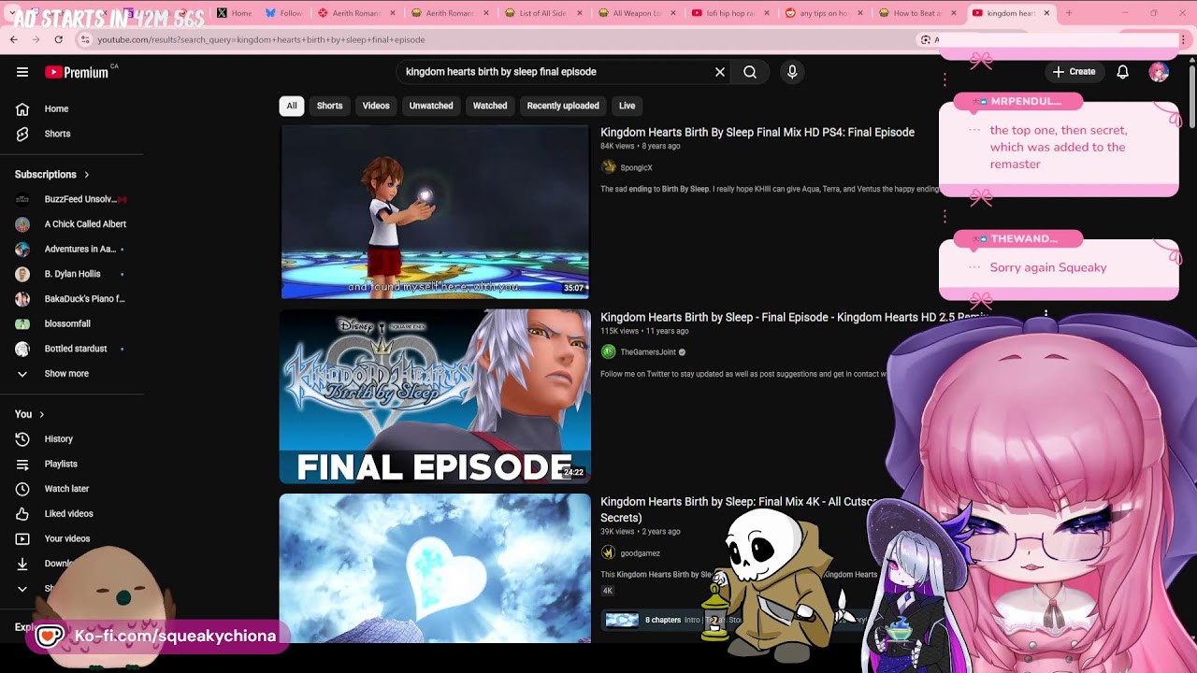The height and width of the screenshot is (673, 1197).
Task: Open the site info icon in address bar
Action: pos(84,39)
